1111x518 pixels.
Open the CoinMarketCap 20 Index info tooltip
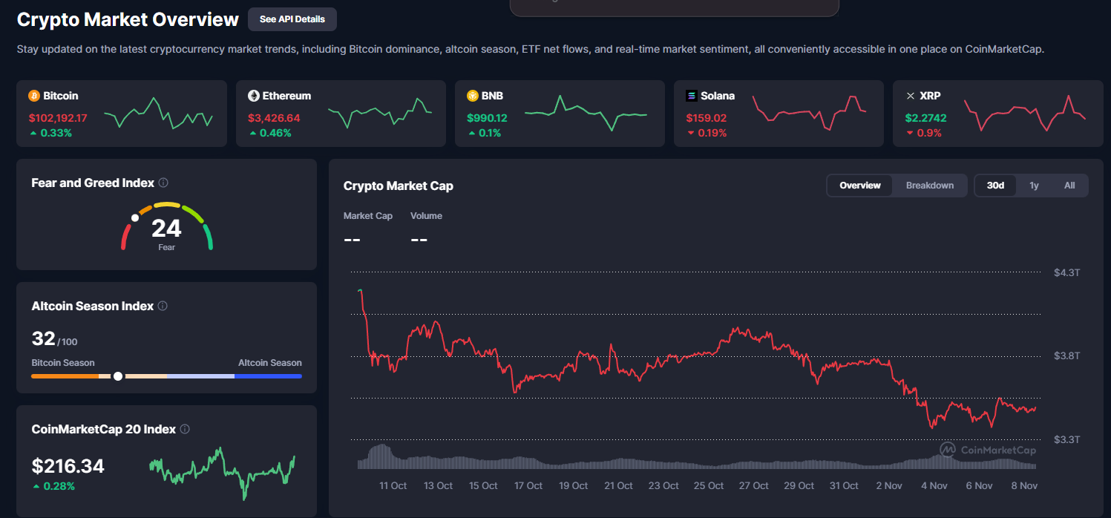185,429
